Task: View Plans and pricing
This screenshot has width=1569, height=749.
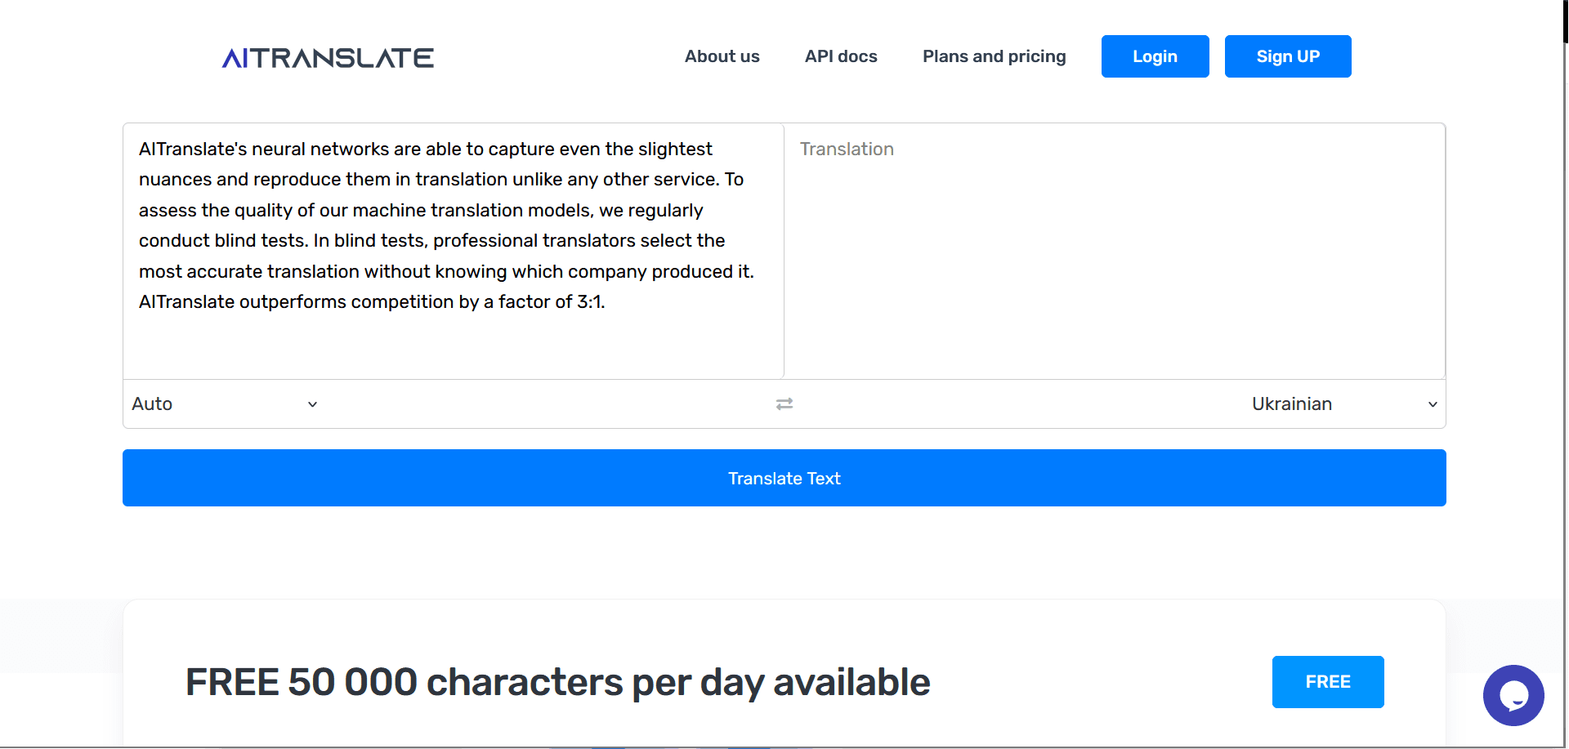Action: tap(994, 56)
